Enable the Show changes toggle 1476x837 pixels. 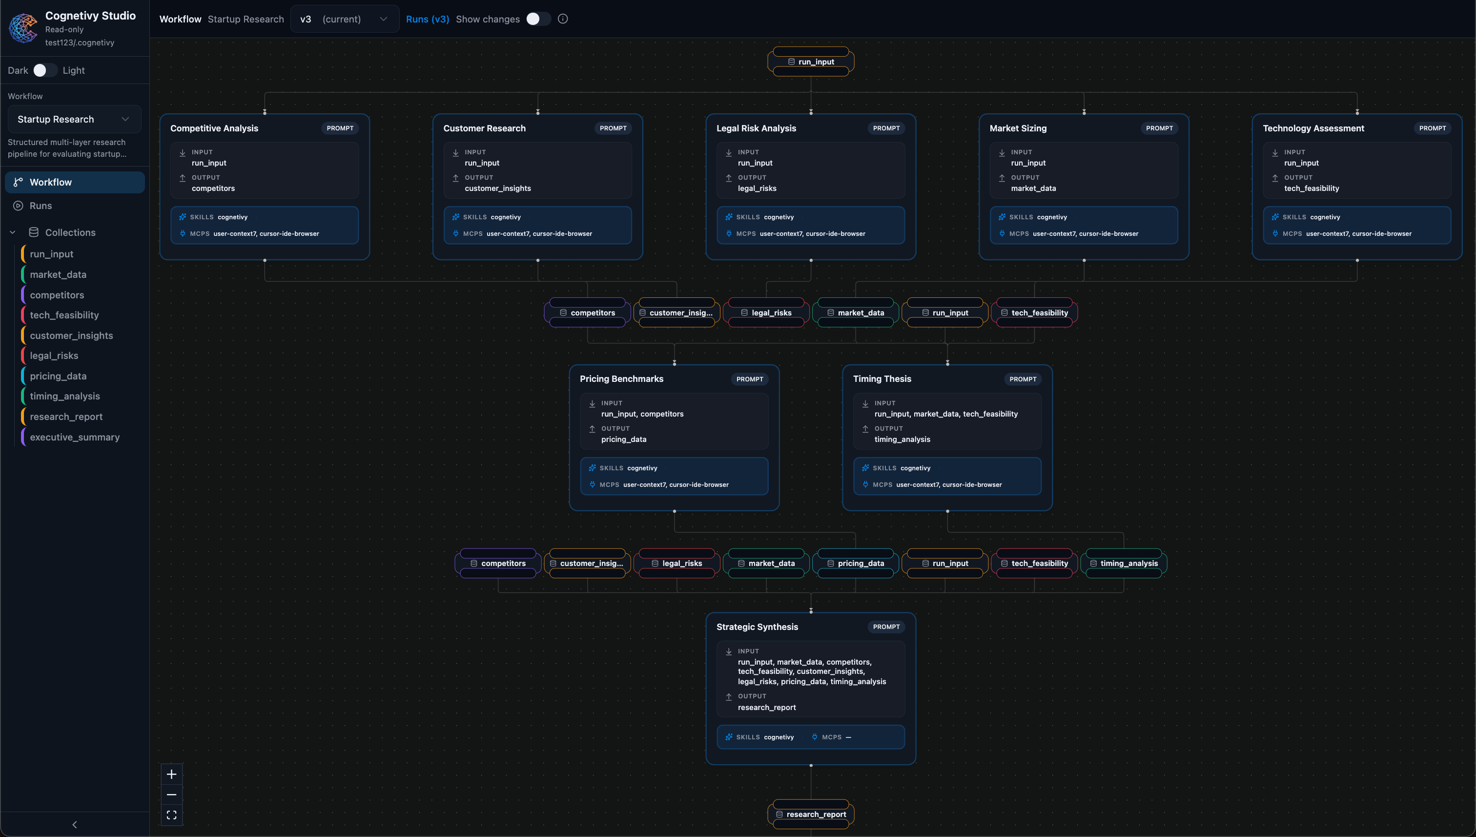(538, 19)
